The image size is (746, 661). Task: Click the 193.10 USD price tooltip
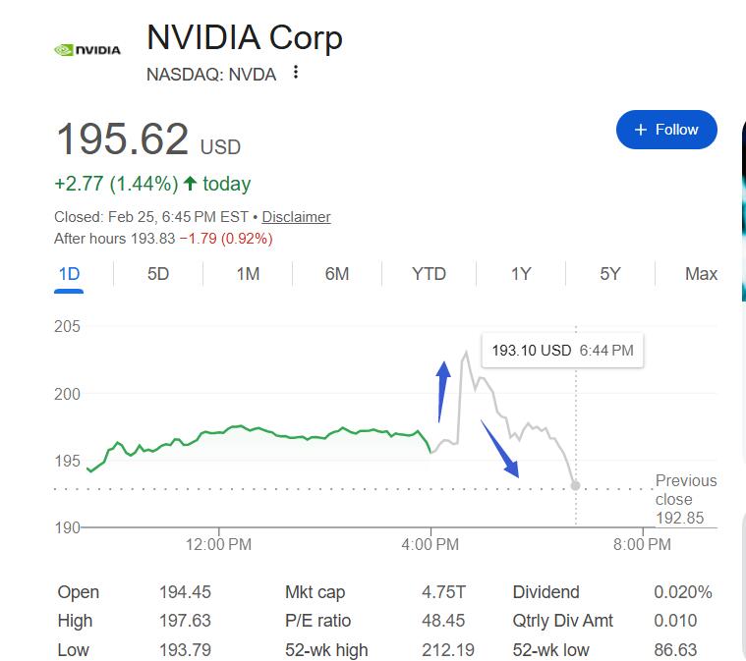562,350
